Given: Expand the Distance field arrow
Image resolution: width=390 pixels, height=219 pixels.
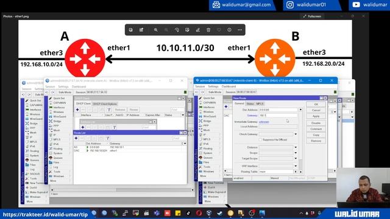Looking at the screenshot, I should point(296,147).
